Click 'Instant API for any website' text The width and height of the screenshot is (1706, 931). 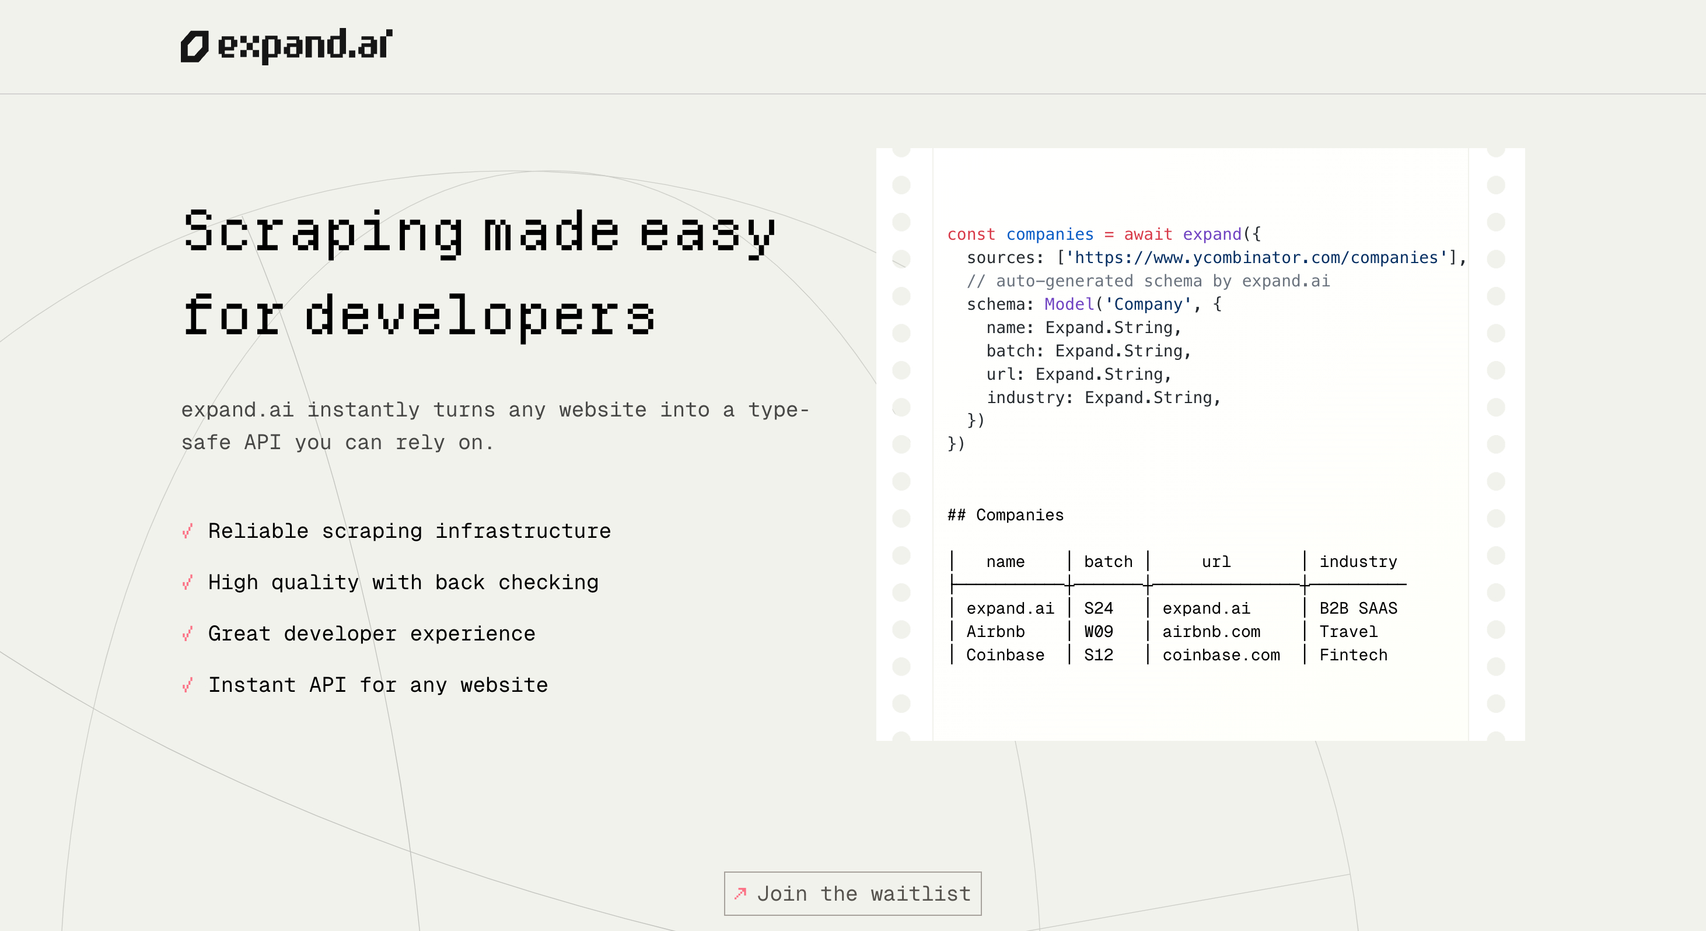(378, 685)
